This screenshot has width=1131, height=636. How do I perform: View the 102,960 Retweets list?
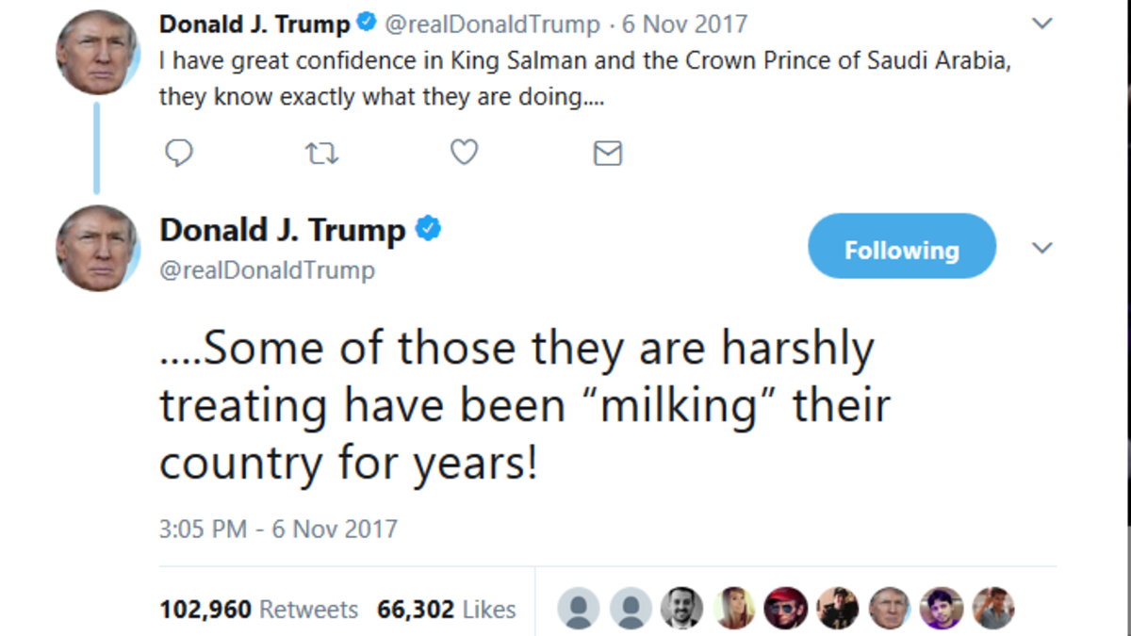point(258,610)
